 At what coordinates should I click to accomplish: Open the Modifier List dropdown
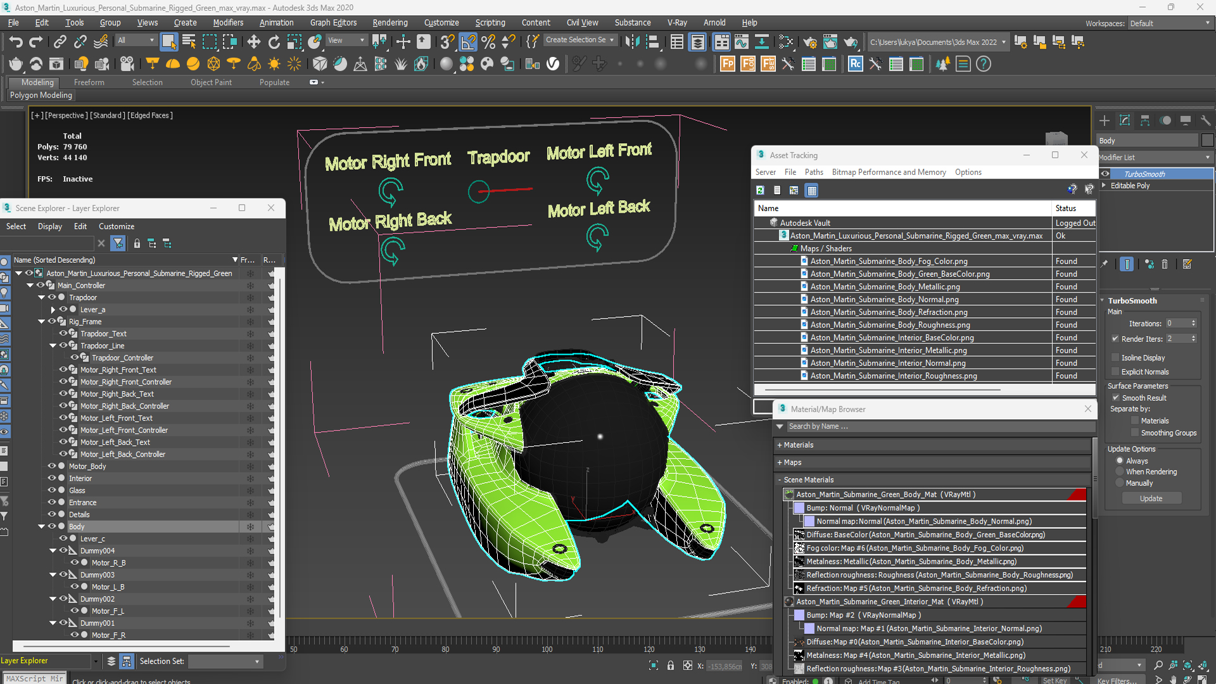[x=1155, y=157]
